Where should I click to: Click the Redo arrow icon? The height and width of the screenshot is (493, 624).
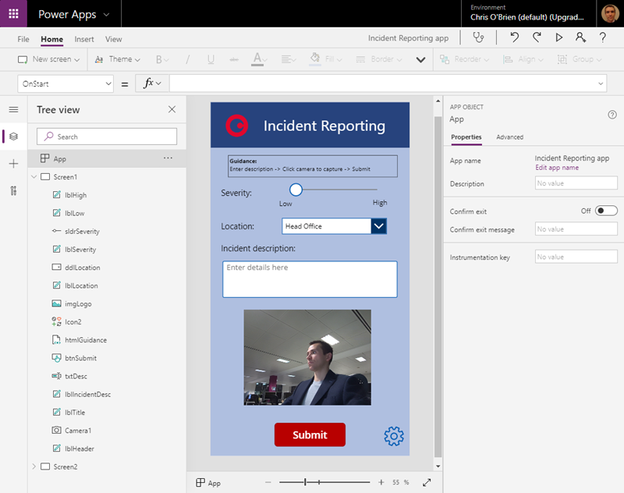(537, 37)
